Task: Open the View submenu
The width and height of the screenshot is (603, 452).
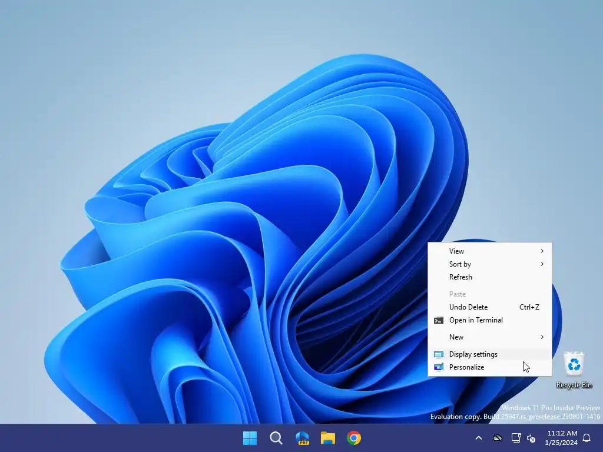Action: (489, 251)
